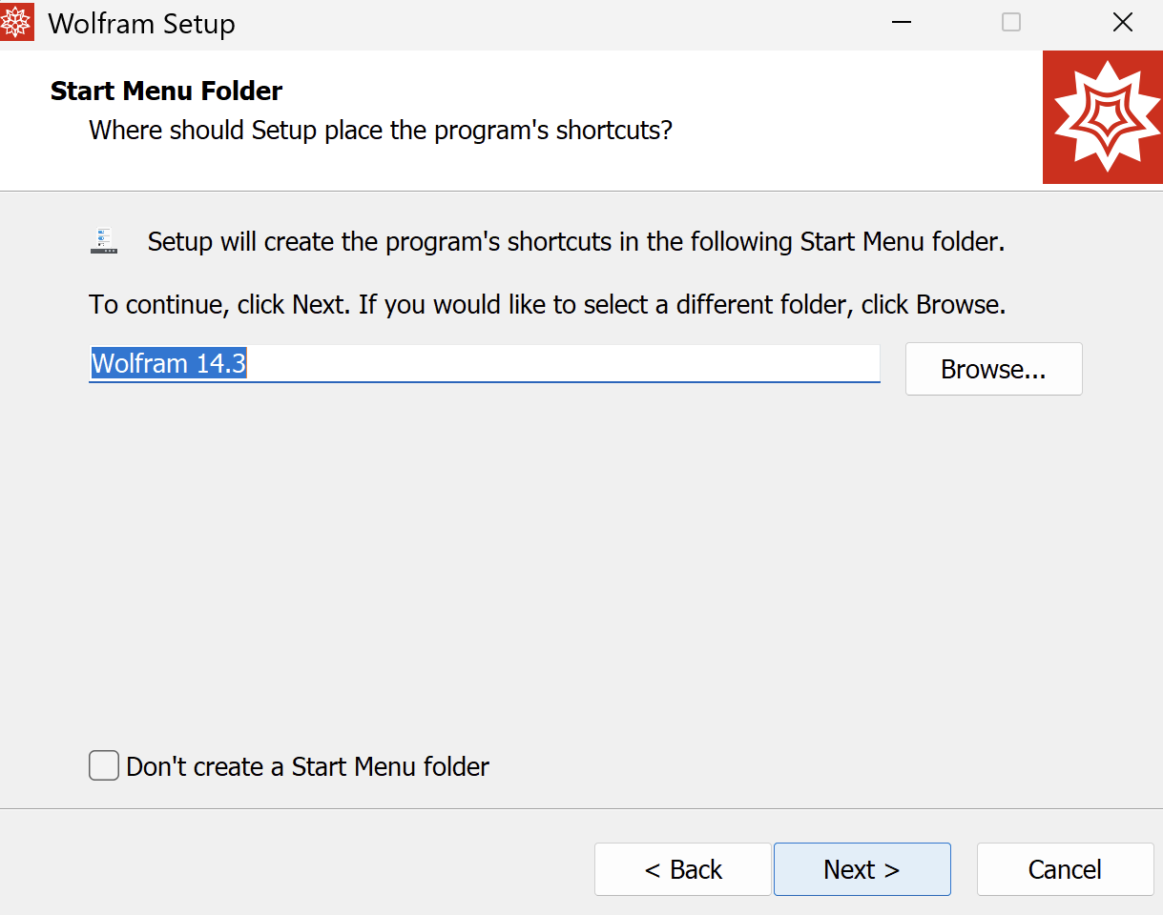Click the "Where should Setup place" subtitle text
This screenshot has width=1163, height=915.
(380, 130)
